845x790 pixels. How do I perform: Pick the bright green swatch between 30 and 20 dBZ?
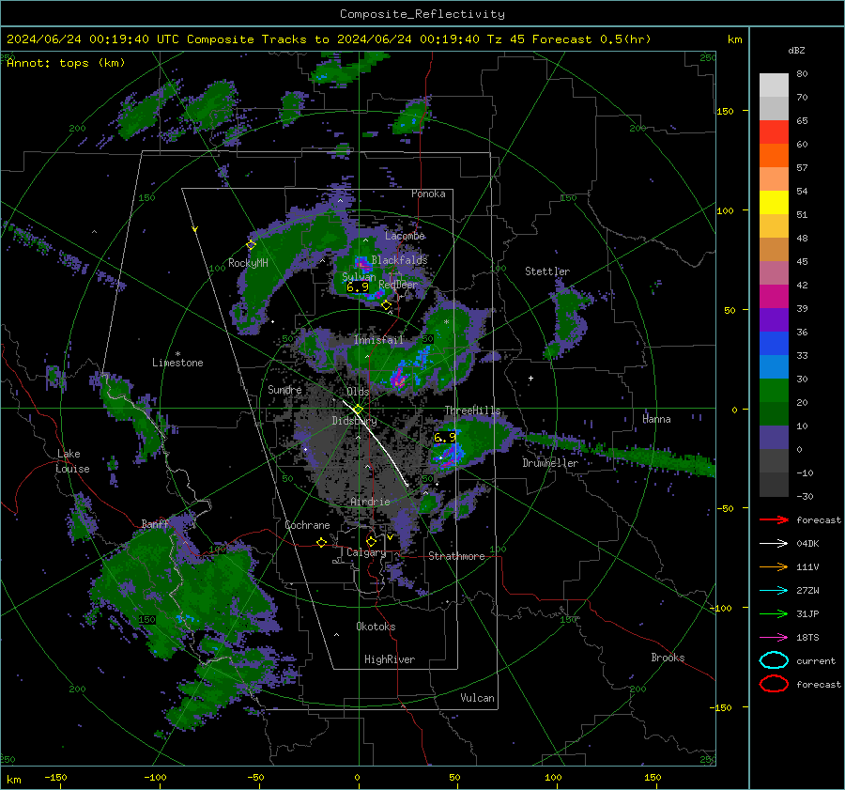[774, 391]
